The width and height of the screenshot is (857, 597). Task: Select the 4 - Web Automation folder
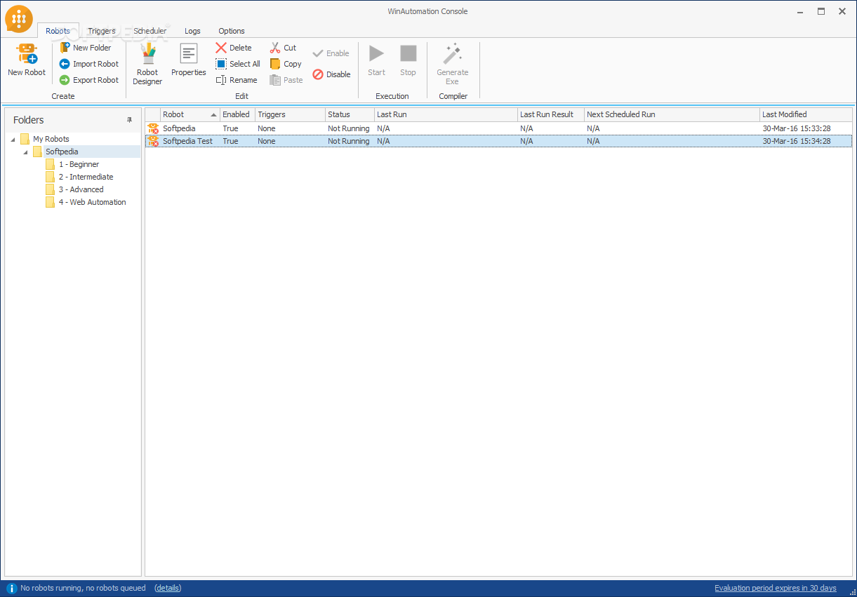92,202
